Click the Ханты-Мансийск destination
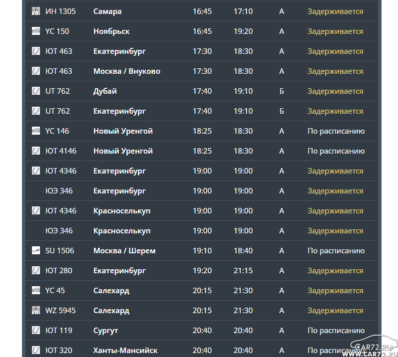 (x=125, y=351)
